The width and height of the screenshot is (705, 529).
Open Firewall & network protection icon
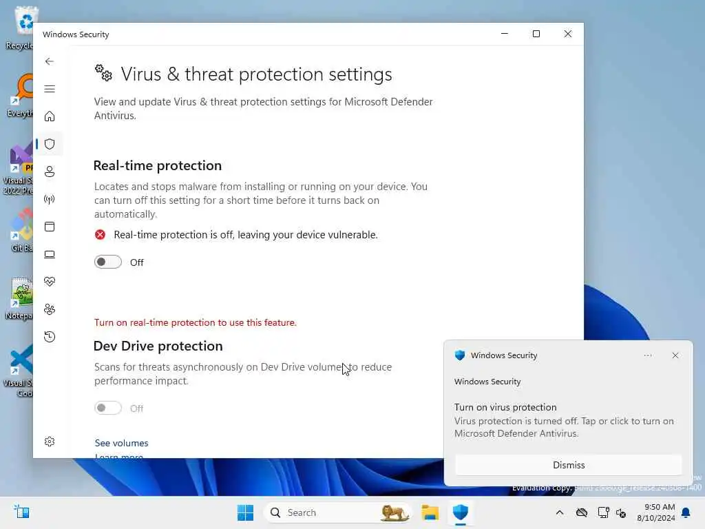click(50, 199)
